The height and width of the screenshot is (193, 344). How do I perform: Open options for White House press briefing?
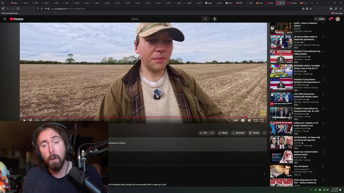click(323, 94)
